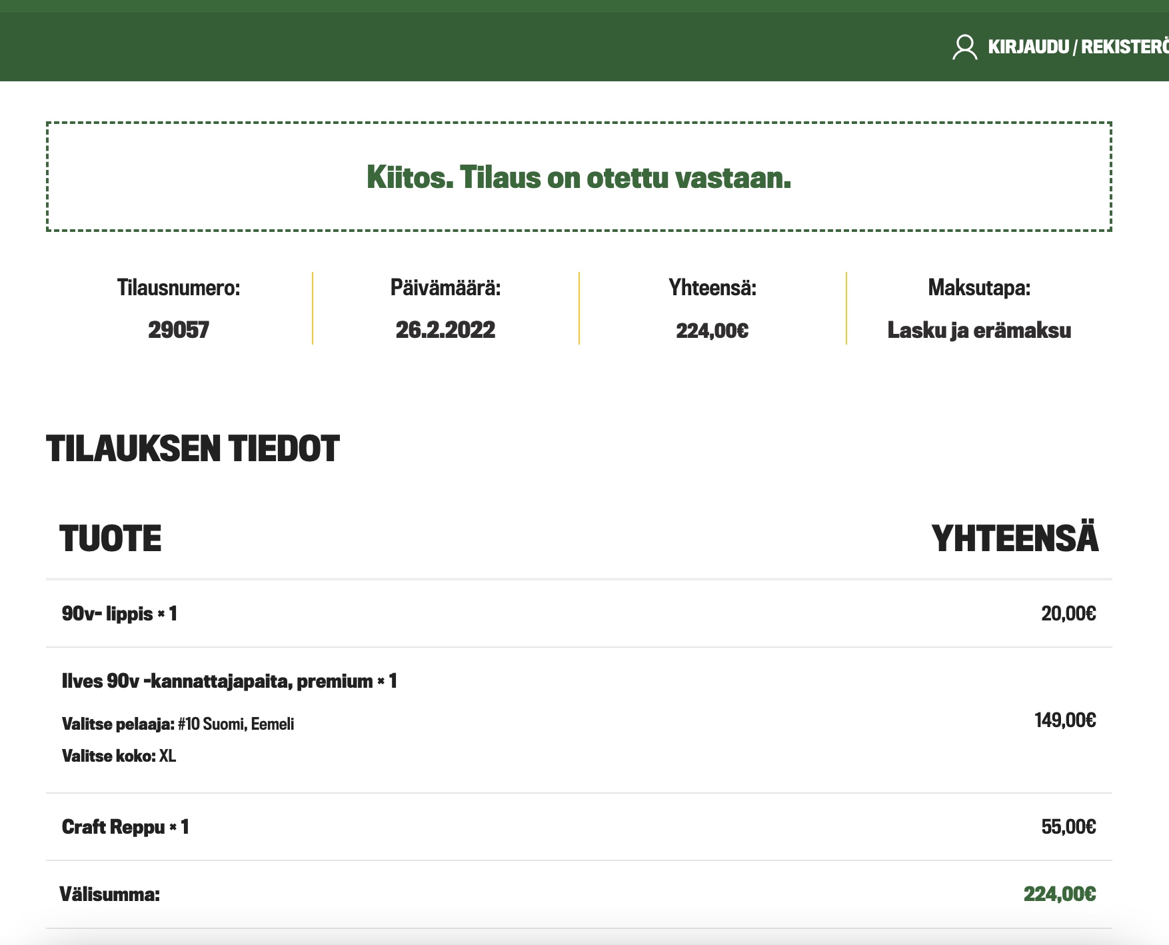
Task: Select order number 29057
Action: pyautogui.click(x=179, y=330)
